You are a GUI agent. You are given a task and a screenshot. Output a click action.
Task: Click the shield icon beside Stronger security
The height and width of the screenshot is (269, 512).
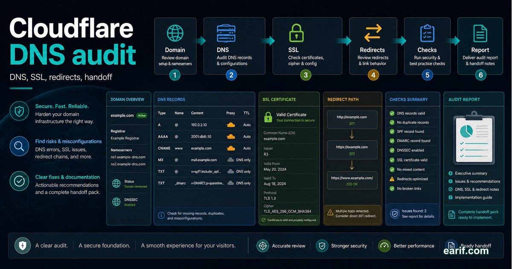pyautogui.click(x=322, y=246)
